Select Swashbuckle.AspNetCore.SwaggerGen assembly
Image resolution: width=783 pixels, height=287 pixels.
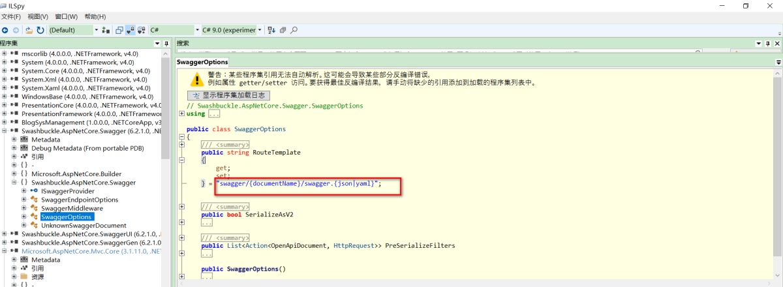pos(91,242)
